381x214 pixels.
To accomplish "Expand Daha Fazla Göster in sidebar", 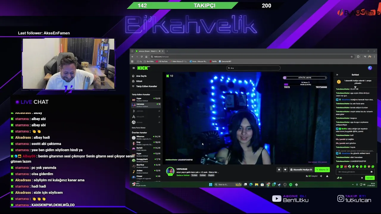I will [x=139, y=128].
